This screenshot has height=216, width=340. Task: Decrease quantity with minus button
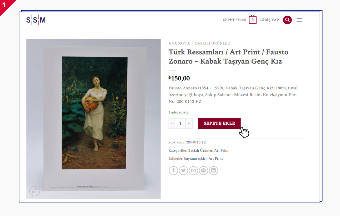click(x=172, y=123)
